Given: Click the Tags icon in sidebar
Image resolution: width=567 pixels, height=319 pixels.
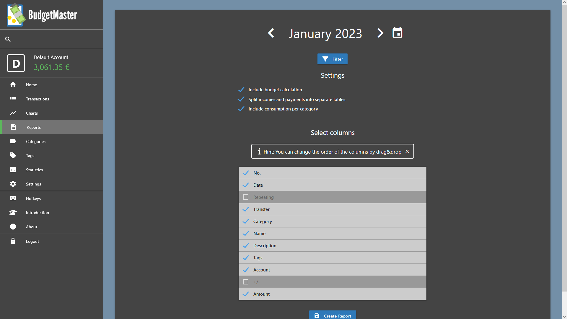Looking at the screenshot, I should pyautogui.click(x=13, y=155).
